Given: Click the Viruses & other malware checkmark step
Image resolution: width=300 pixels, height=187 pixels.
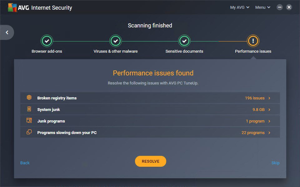Looking at the screenshot, I should tap(116, 41).
